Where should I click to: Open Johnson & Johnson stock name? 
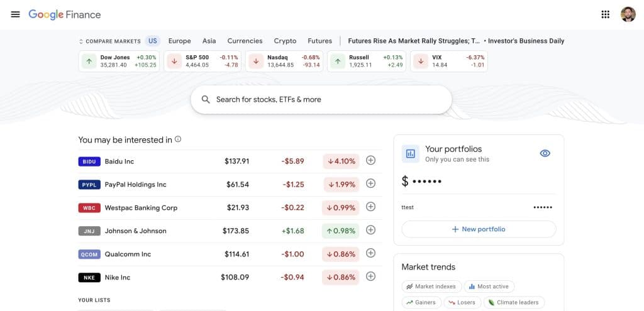[x=136, y=231]
